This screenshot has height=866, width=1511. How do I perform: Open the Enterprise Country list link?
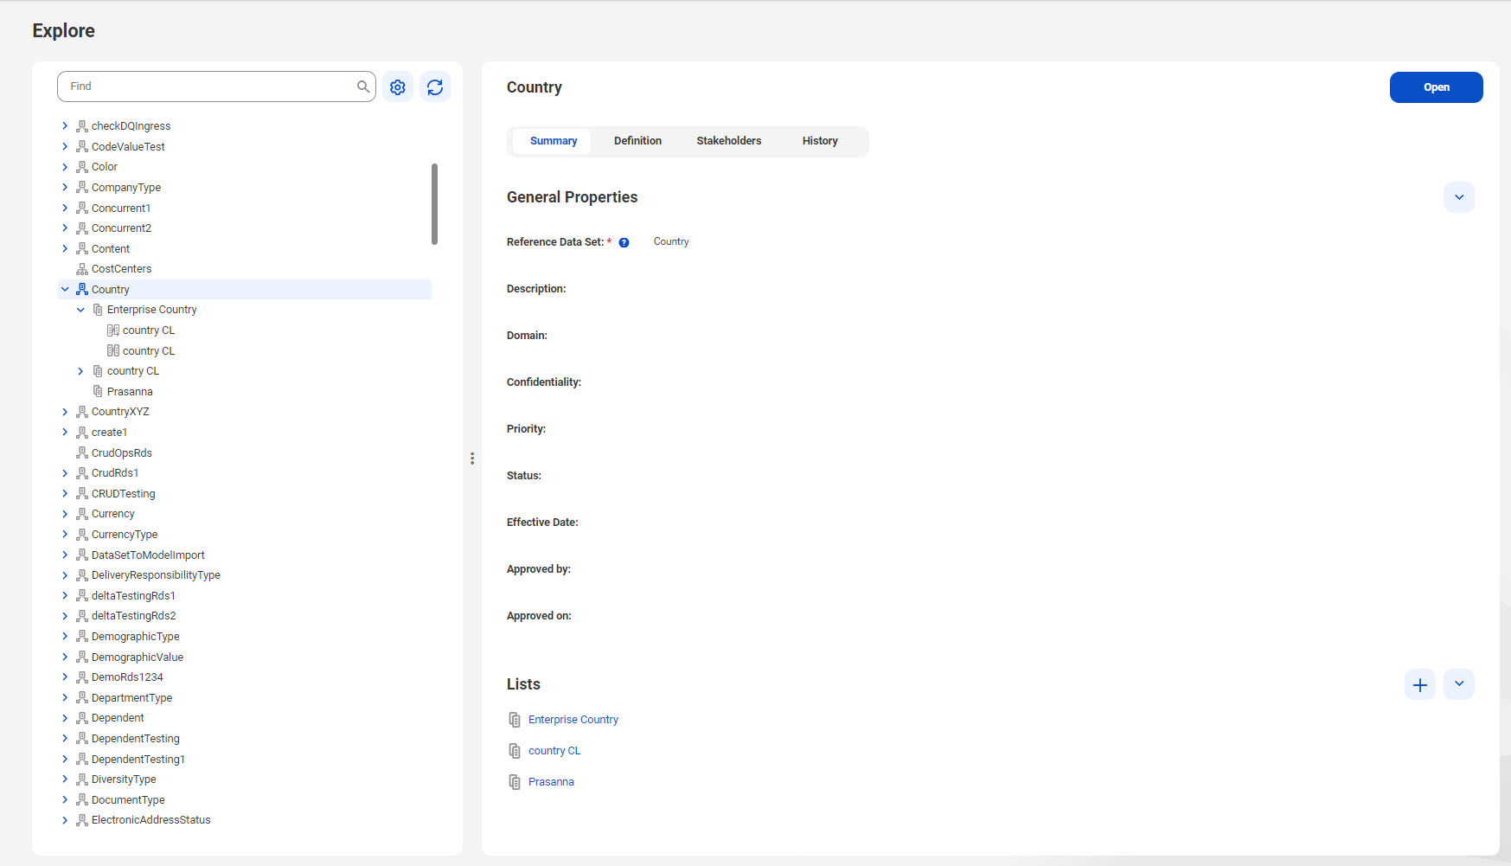[573, 720]
